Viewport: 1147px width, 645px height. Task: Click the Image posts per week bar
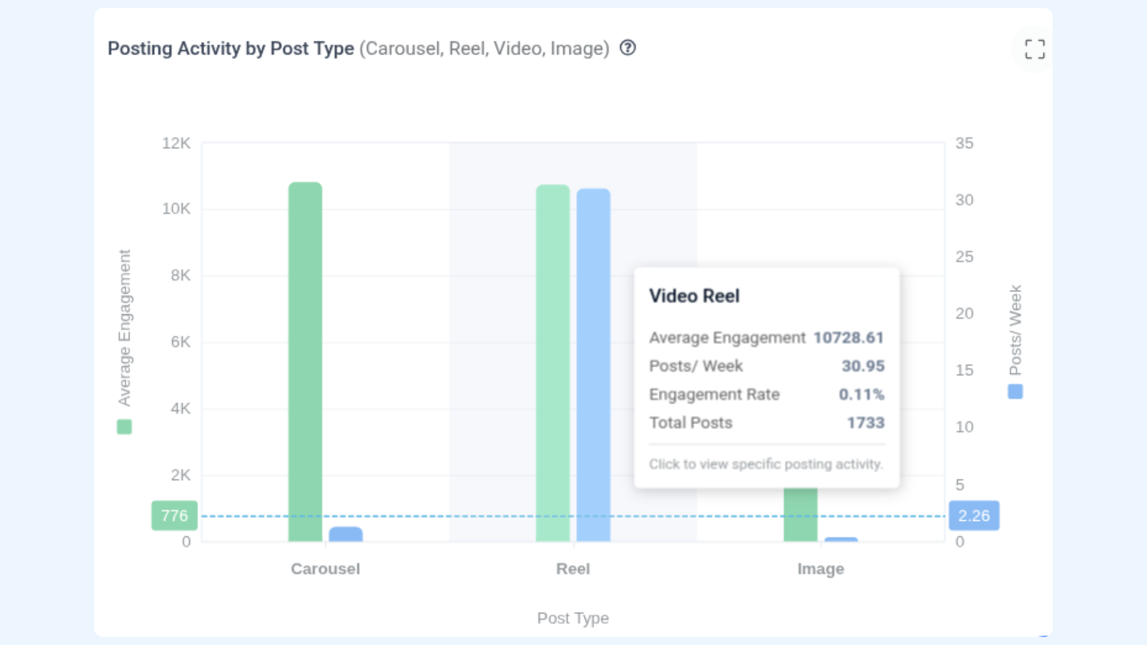tap(841, 540)
